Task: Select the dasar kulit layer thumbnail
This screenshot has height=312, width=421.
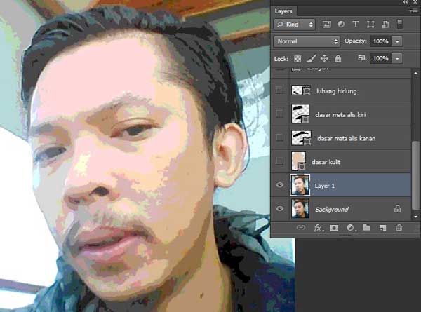Action: (299, 161)
